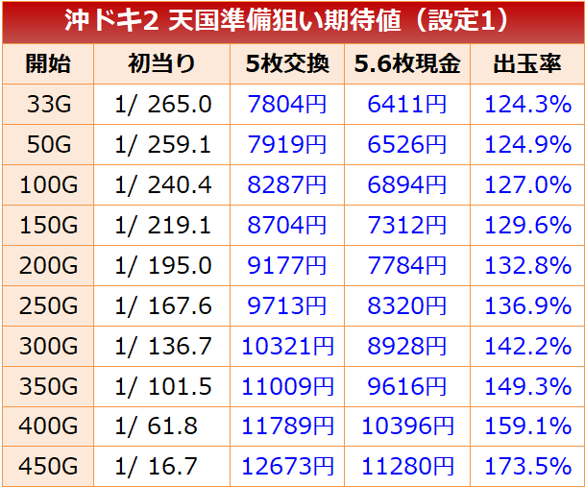Image resolution: width=585 pixels, height=487 pixels.
Task: Select the 1/ 265.0 probability cell
Action: [162, 104]
